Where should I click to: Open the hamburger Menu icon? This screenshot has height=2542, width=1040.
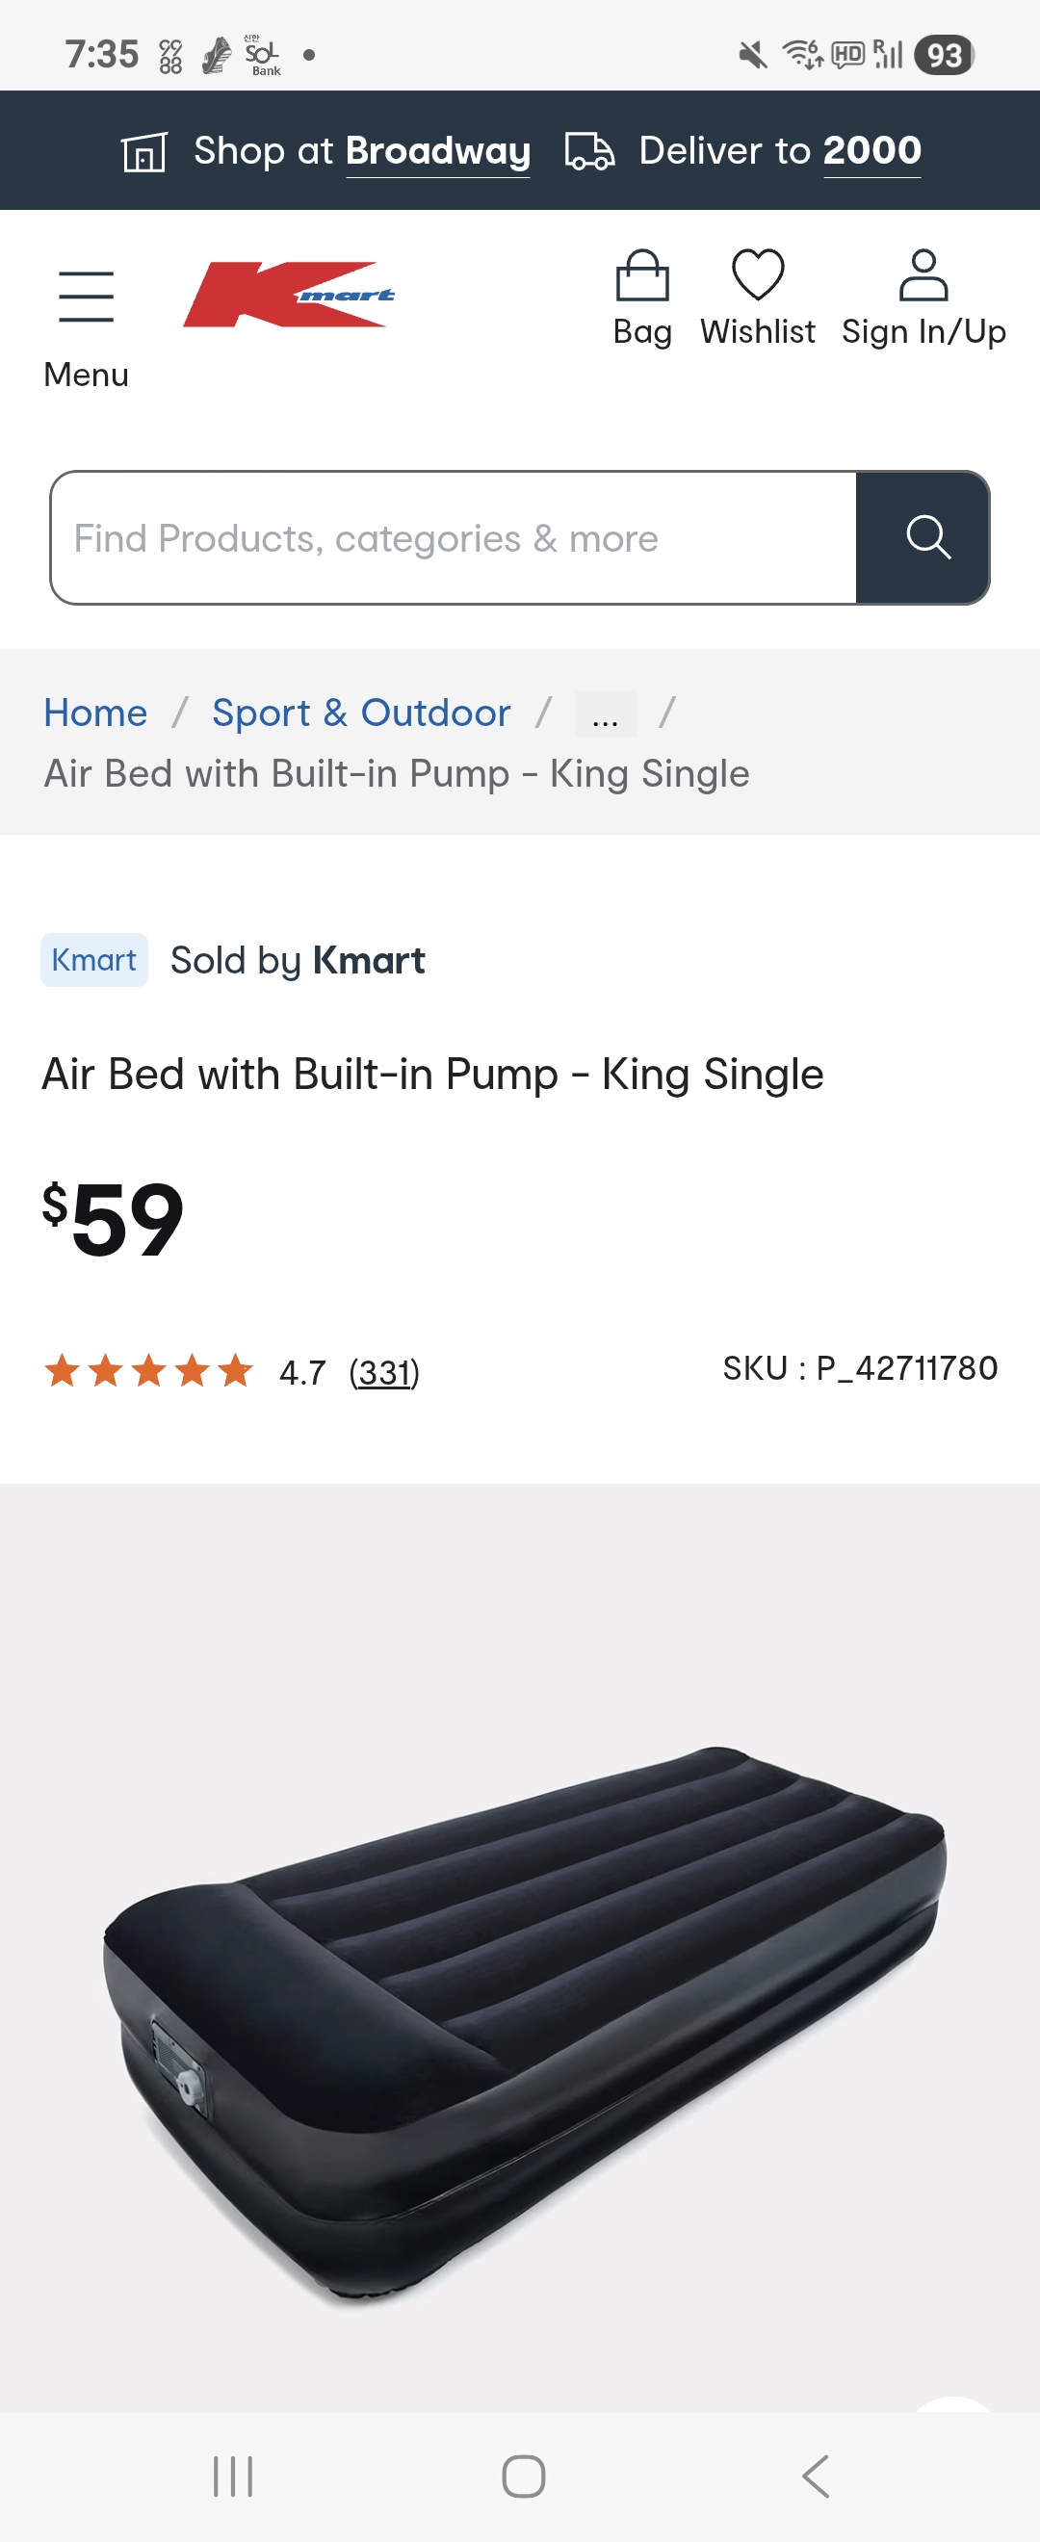86,298
